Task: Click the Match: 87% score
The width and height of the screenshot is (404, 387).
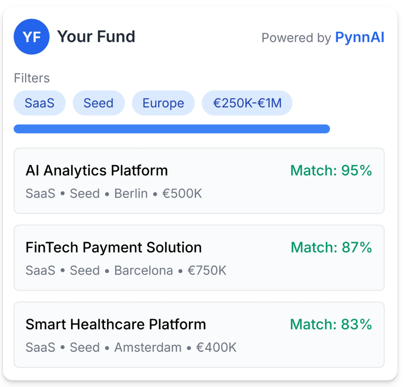Action: click(x=331, y=247)
